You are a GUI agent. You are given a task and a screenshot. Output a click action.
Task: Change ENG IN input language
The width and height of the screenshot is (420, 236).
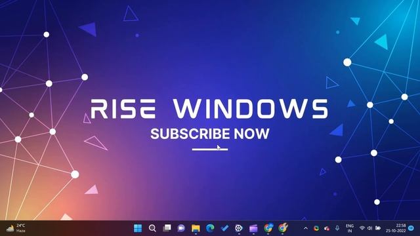pyautogui.click(x=350, y=228)
